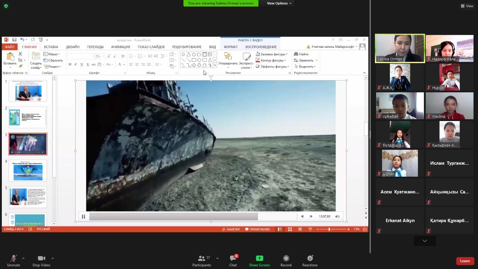Leave the Zoom meeting
The image size is (478, 269).
pos(465,261)
